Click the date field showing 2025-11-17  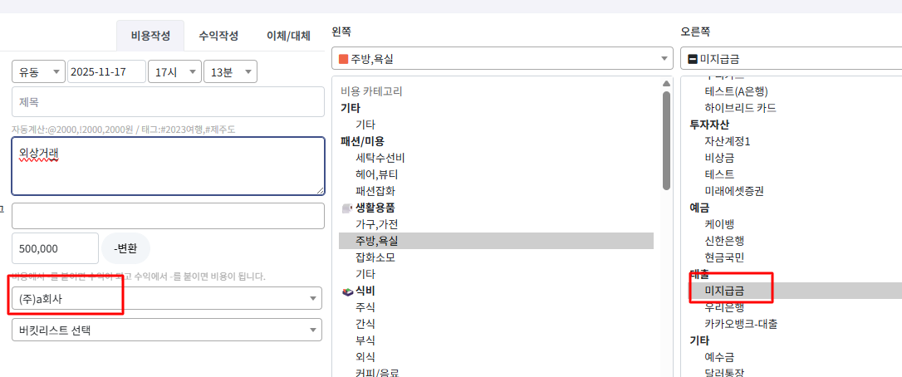[x=106, y=71]
